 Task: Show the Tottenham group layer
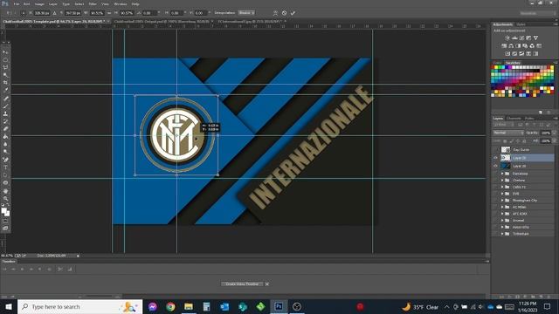(x=495, y=234)
